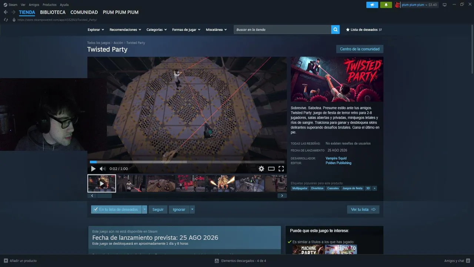
Task: Select the Juegos de fiesta tag
Action: click(x=353, y=188)
